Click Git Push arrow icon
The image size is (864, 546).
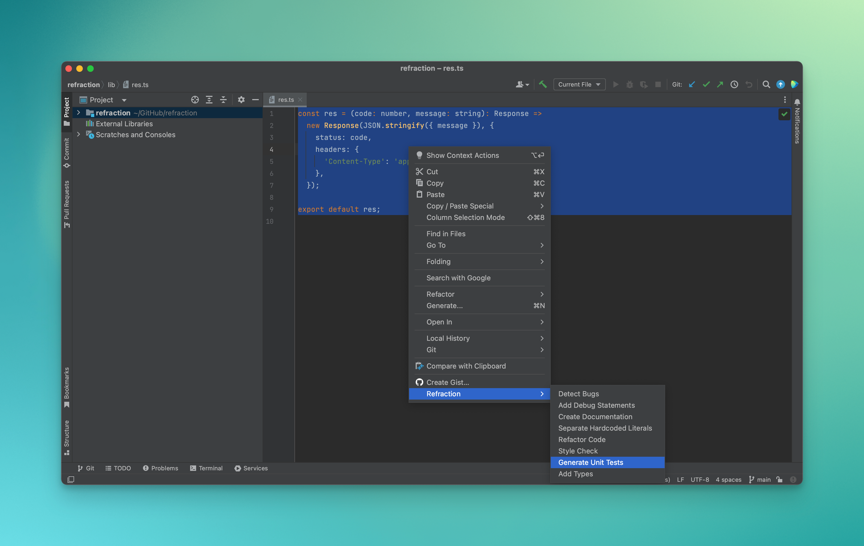click(x=720, y=85)
